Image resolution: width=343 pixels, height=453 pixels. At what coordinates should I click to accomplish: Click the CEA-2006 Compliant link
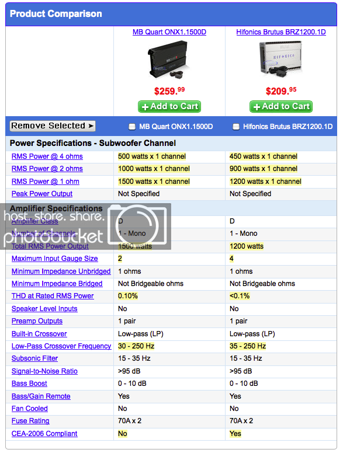tap(44, 434)
